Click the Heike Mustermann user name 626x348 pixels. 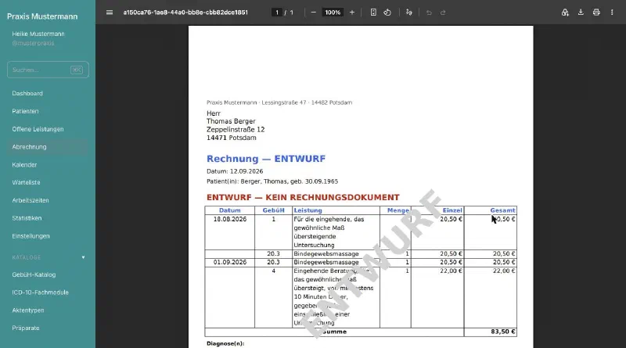38,34
